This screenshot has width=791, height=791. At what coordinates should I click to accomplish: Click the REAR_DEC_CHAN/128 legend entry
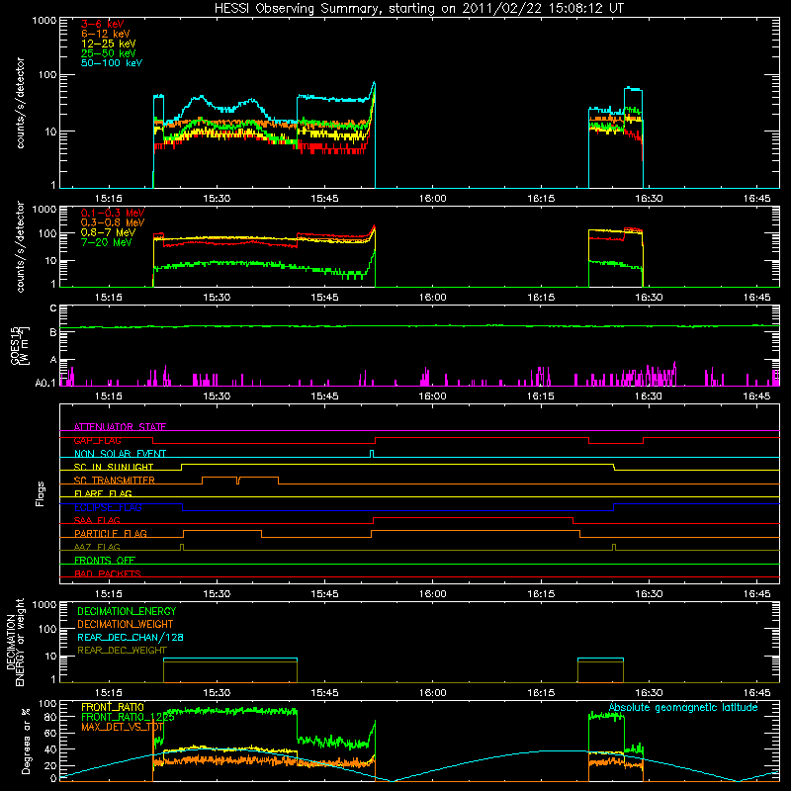[x=131, y=637]
